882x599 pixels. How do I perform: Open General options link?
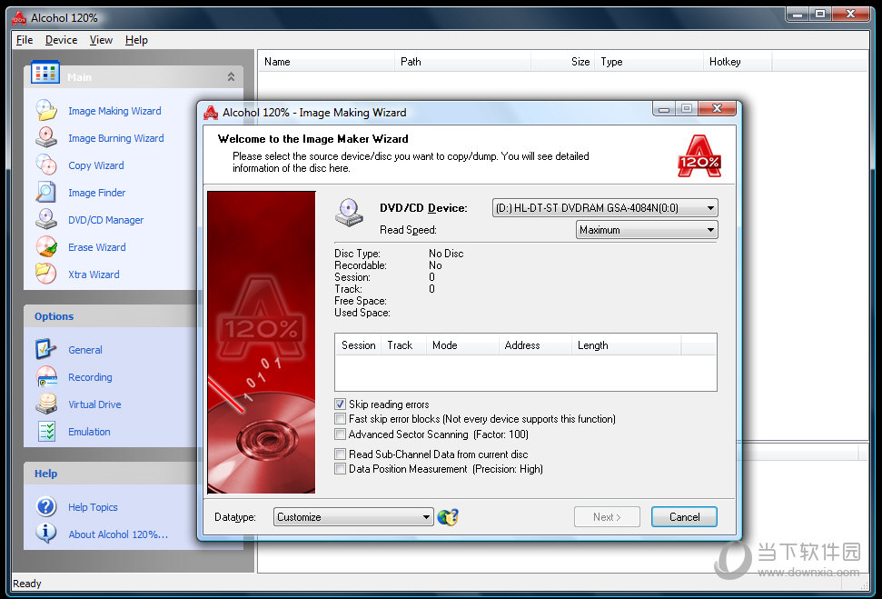pos(85,350)
